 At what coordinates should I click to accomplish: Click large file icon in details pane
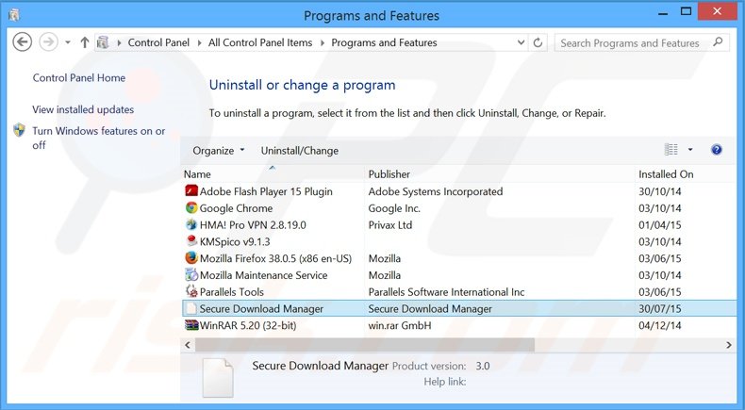click(x=218, y=377)
